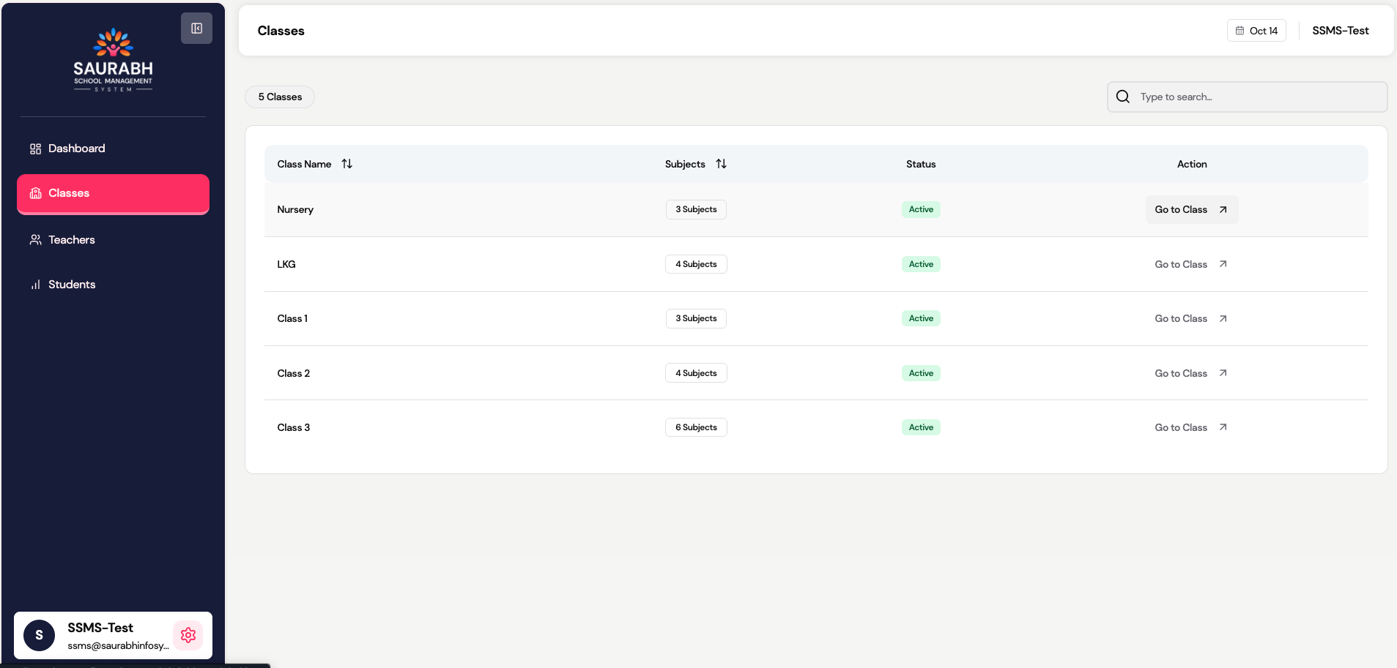
Task: Go to the Nursery class
Action: [x=1190, y=210]
